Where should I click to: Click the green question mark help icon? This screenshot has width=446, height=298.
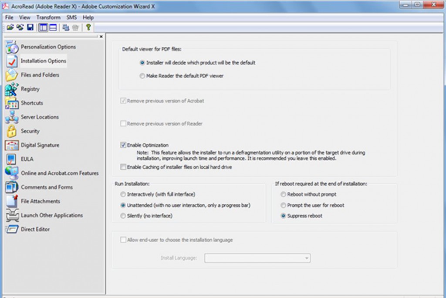pyautogui.click(x=88, y=27)
